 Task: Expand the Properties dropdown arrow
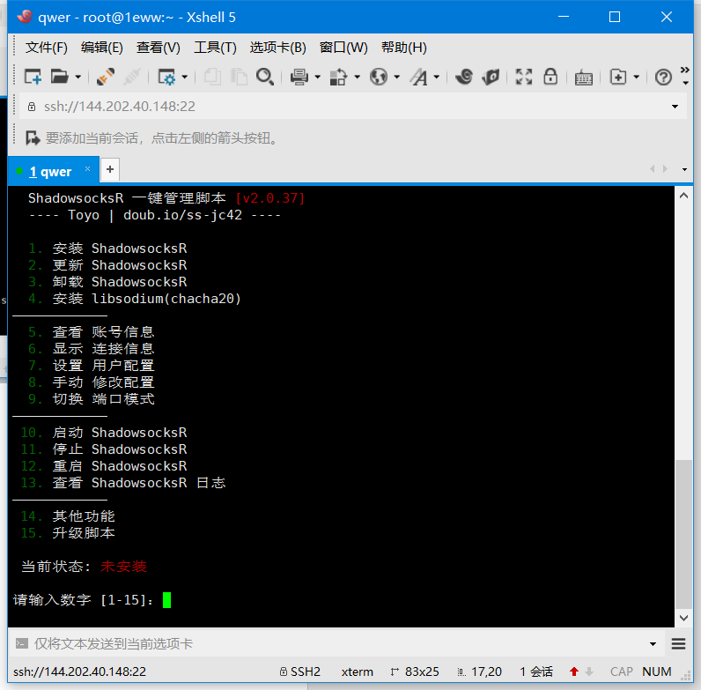point(185,78)
